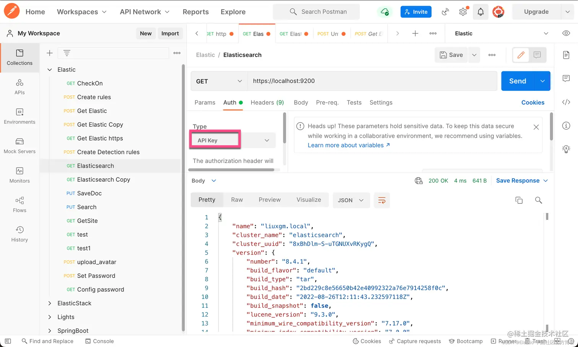
Task: Click the environment quick look eye icon
Action: [566, 33]
